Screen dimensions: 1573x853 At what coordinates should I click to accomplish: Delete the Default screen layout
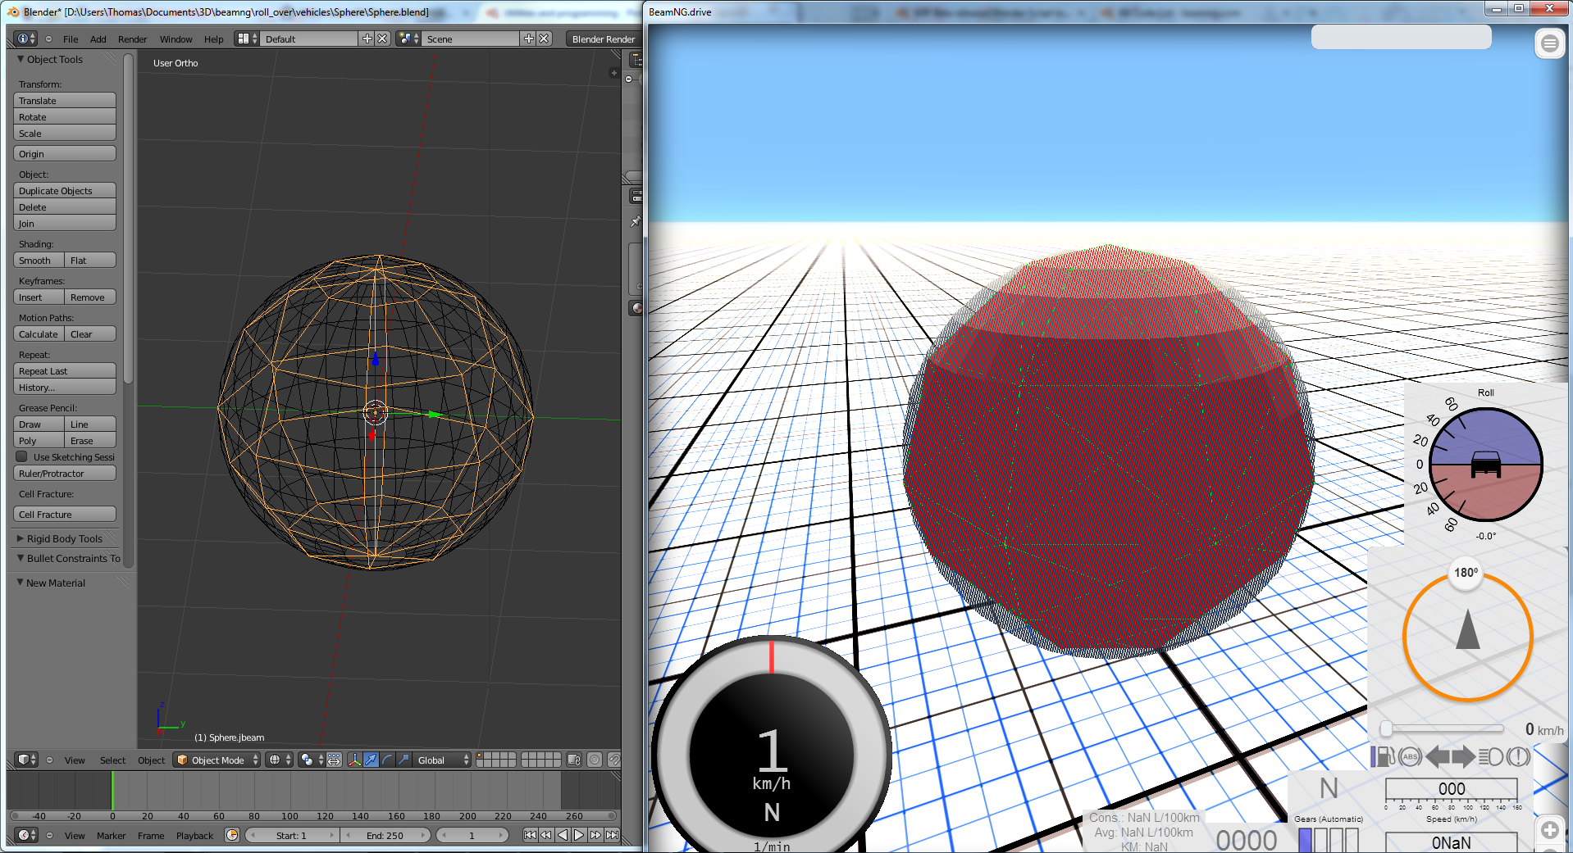[x=382, y=39]
